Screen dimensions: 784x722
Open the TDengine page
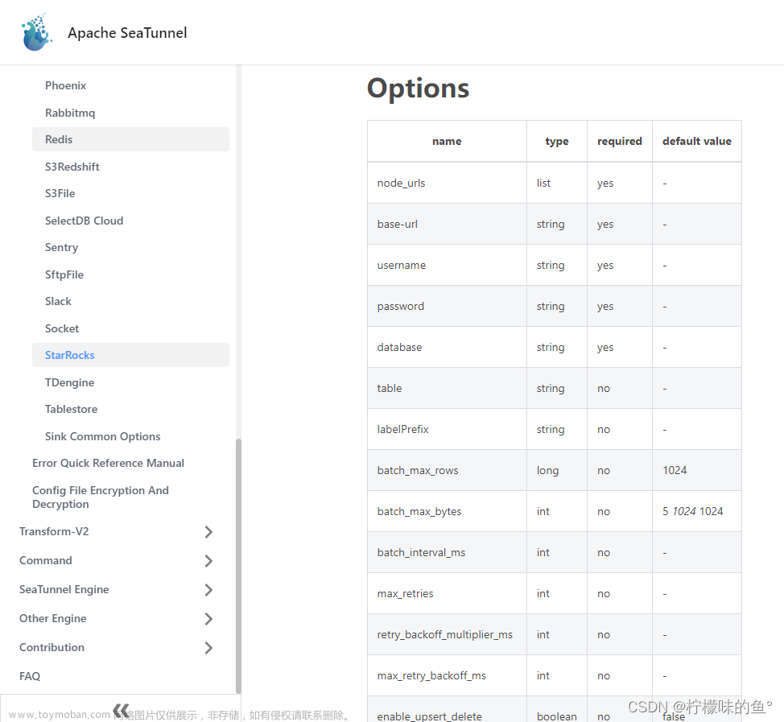(x=69, y=382)
